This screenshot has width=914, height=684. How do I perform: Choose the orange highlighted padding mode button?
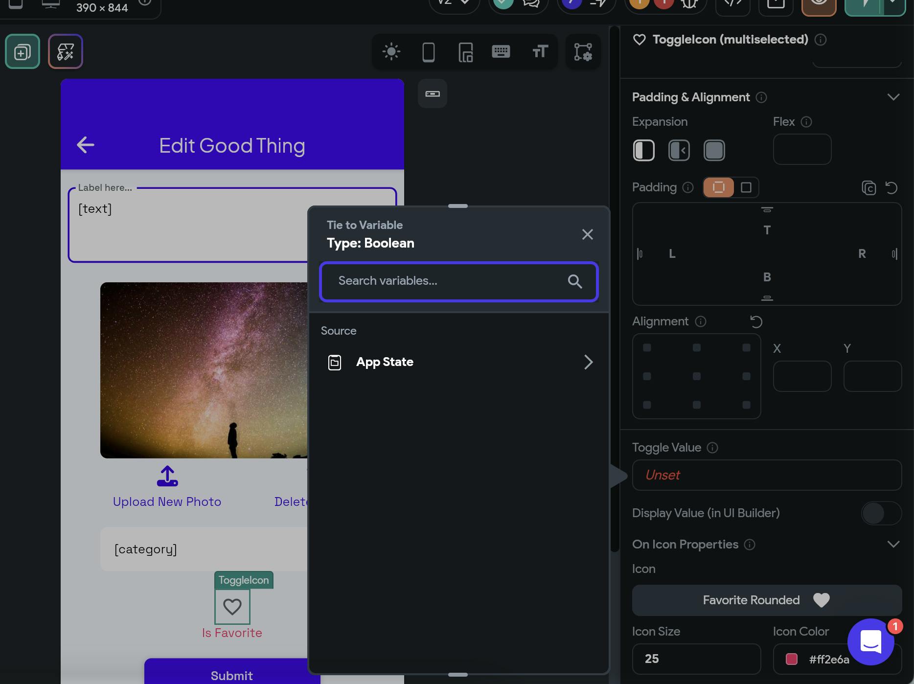719,187
